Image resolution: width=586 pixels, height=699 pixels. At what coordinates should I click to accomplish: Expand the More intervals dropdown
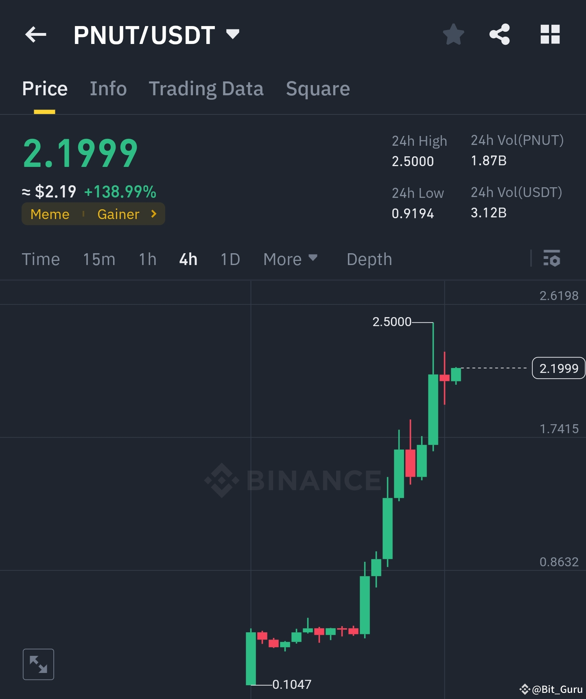point(291,259)
